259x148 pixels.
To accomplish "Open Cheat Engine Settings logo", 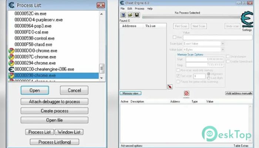I will pos(247,20).
